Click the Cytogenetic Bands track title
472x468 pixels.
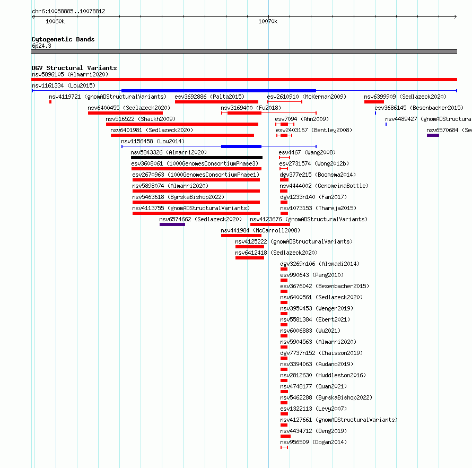[63, 39]
